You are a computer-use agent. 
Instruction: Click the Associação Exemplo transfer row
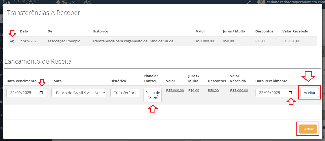point(64,41)
